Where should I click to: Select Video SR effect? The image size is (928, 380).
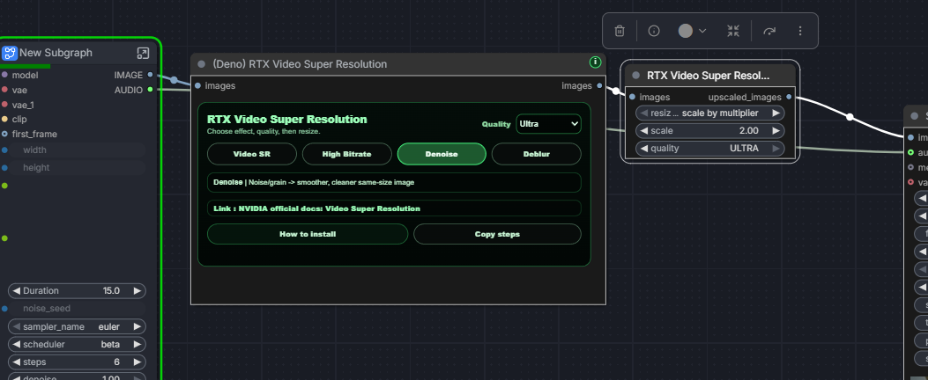pos(251,154)
